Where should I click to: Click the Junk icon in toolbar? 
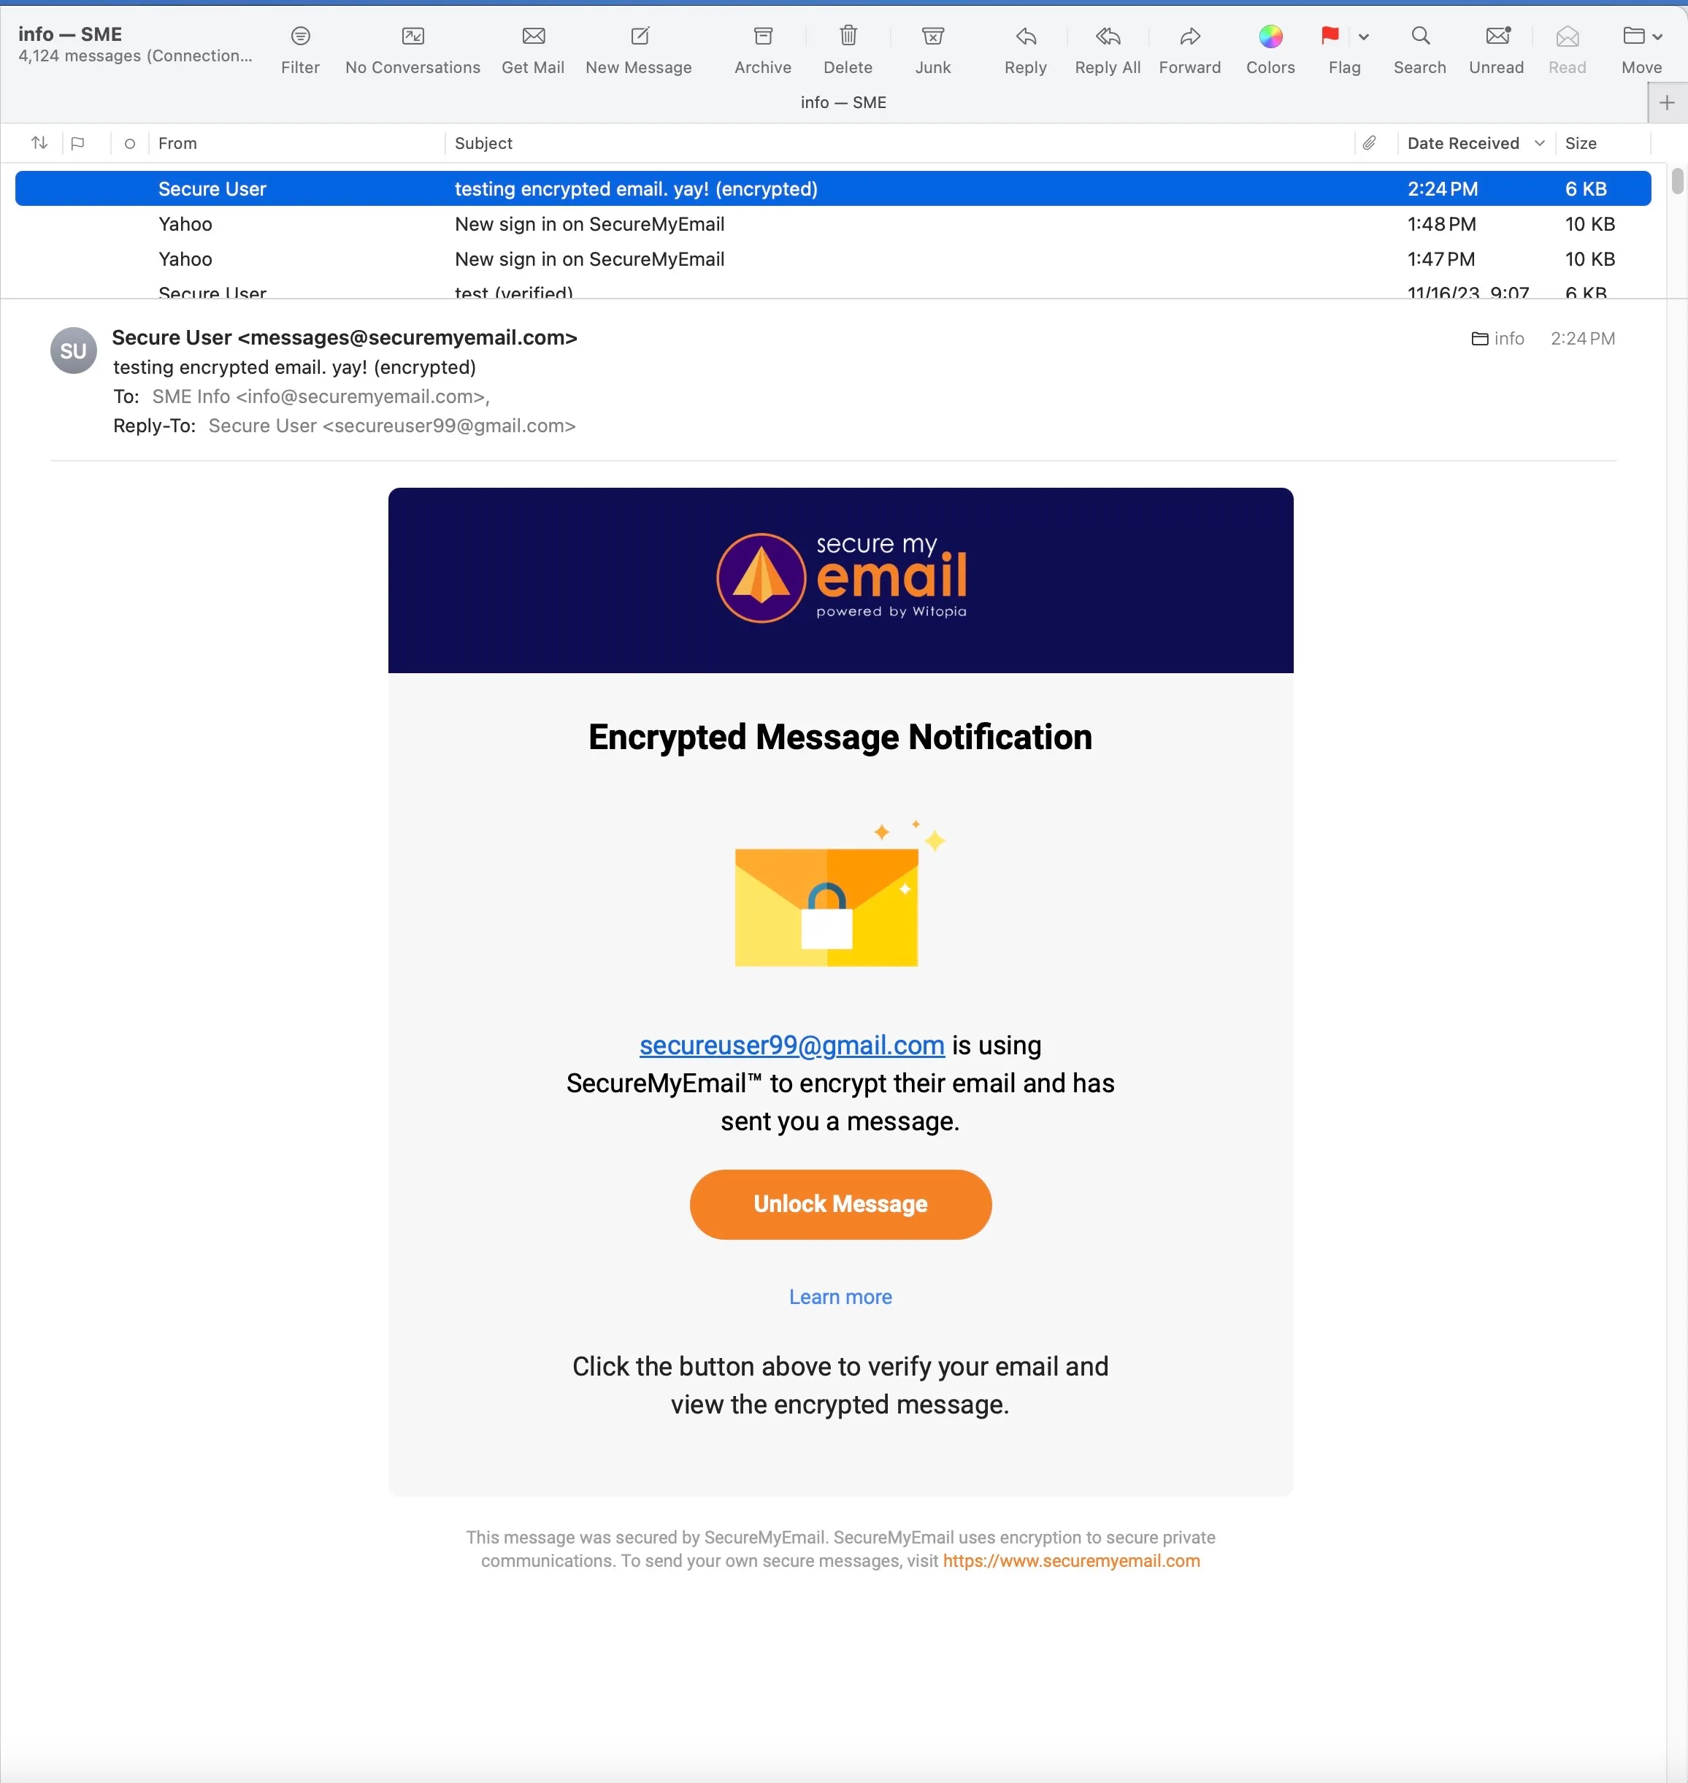point(935,46)
